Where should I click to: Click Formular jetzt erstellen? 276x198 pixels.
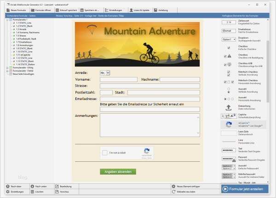tap(245, 189)
